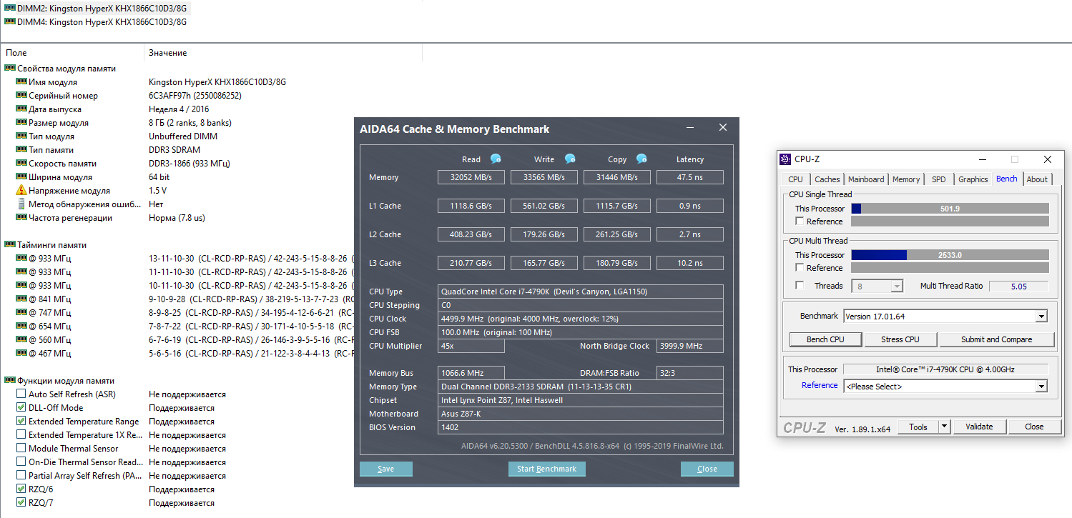Viewport: 1072px width, 518px height.
Task: Click the icon next to Тип памяти
Action: coord(21,150)
